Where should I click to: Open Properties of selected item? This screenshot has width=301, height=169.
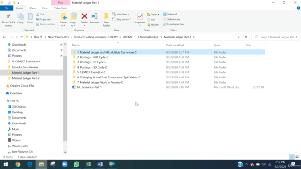140,20
